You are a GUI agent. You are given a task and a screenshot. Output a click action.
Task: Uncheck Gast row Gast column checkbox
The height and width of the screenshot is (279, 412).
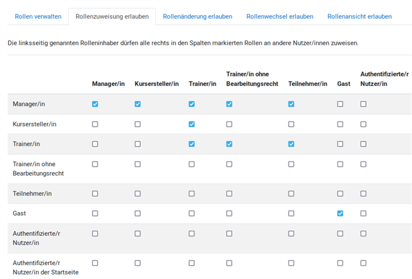[340, 214]
